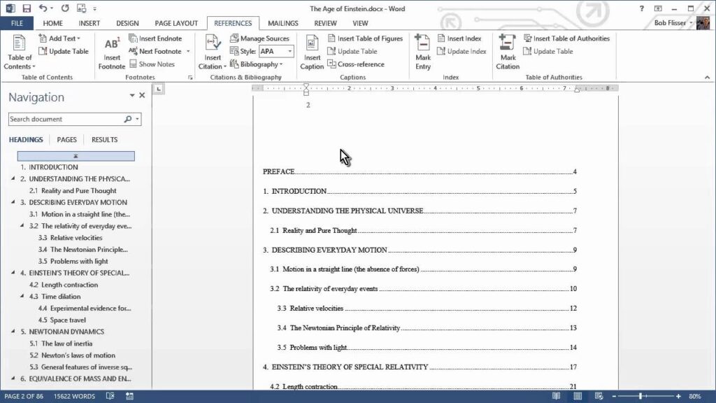The image size is (716, 403).
Task: Open spelling check from the status bar
Action: [110, 396]
